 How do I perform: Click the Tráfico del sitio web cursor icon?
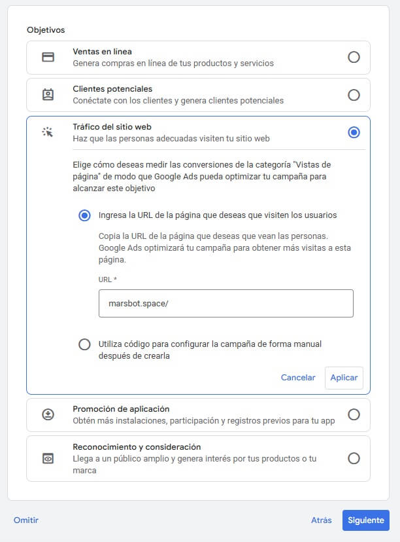pos(48,132)
